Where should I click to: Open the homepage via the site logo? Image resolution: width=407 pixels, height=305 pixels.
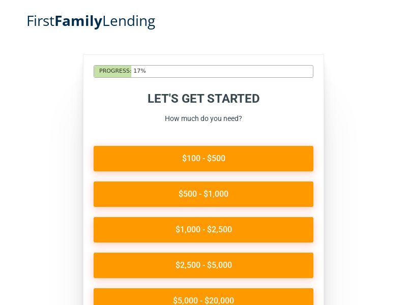[x=91, y=21]
